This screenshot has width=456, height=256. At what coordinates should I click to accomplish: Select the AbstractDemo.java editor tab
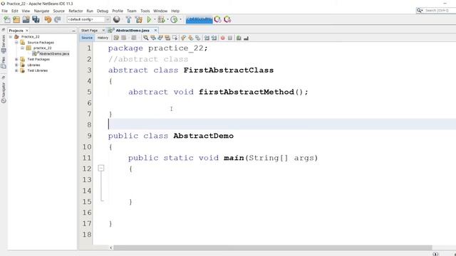coord(133,30)
